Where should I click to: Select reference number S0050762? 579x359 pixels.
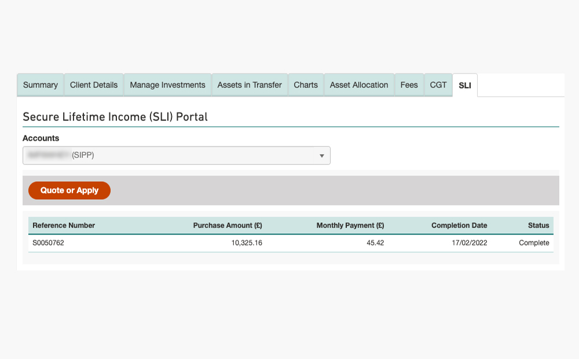click(49, 243)
